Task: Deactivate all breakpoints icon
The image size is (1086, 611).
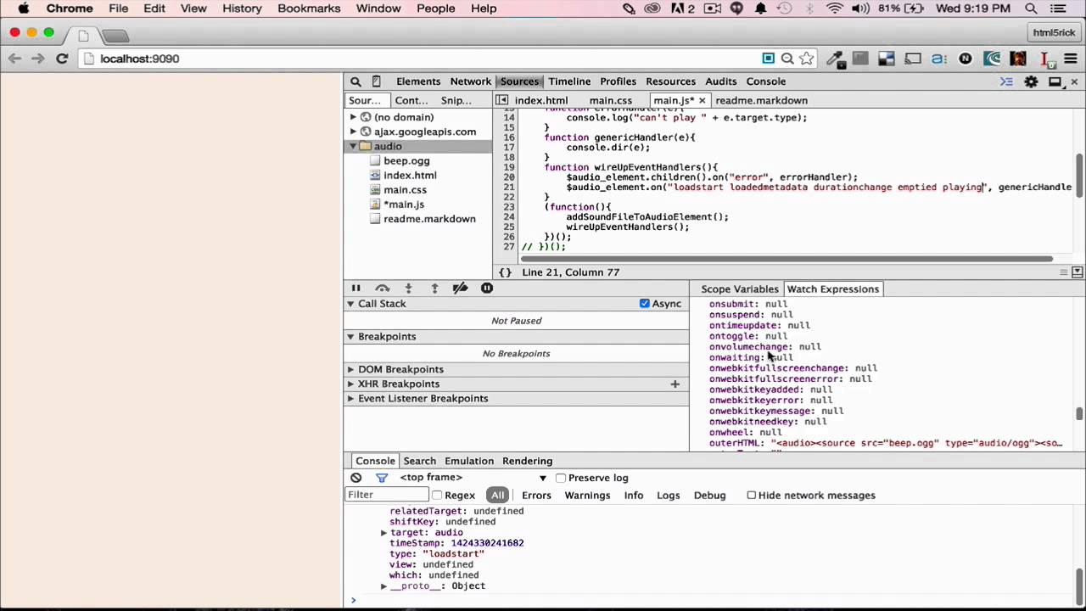Action: click(460, 289)
